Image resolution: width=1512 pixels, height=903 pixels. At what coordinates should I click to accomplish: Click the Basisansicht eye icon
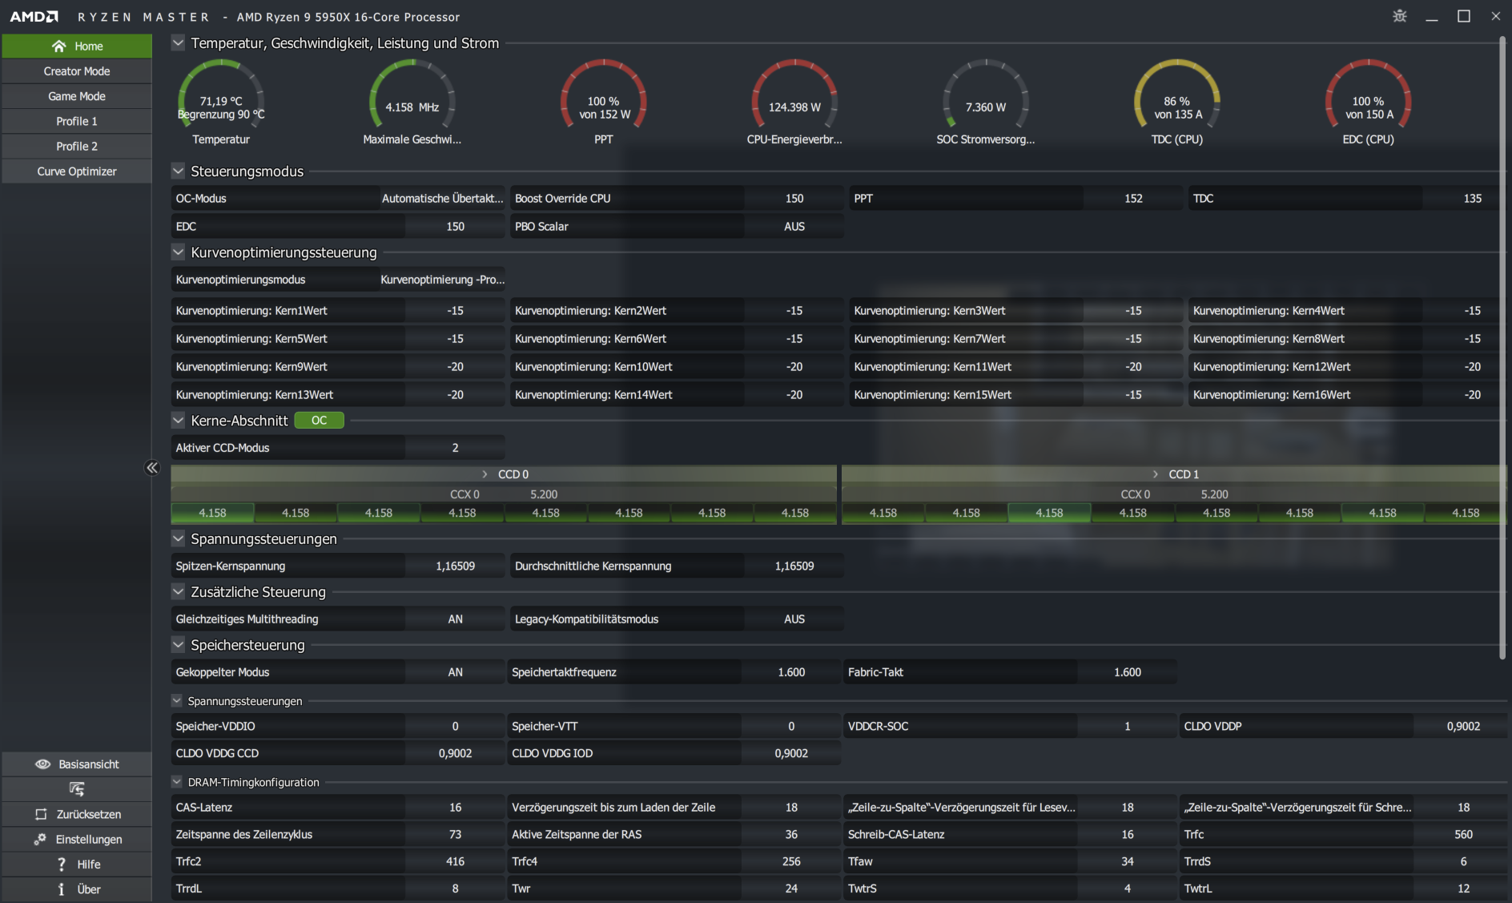click(x=43, y=764)
